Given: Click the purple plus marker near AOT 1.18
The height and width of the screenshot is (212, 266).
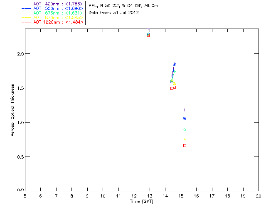Looking at the screenshot, I should (x=185, y=110).
